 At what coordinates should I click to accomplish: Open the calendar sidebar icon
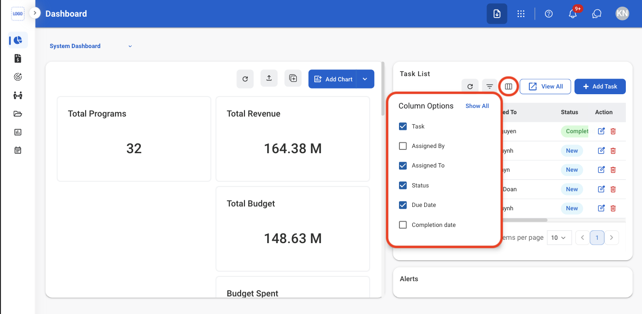[18, 150]
